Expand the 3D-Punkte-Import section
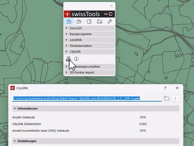Viewport: 194px width, 146px height. 89,72
